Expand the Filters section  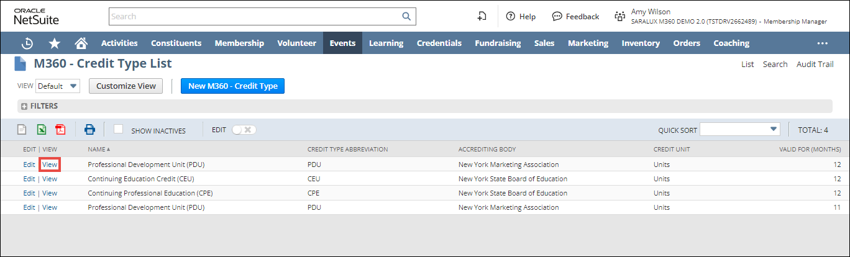pos(24,106)
